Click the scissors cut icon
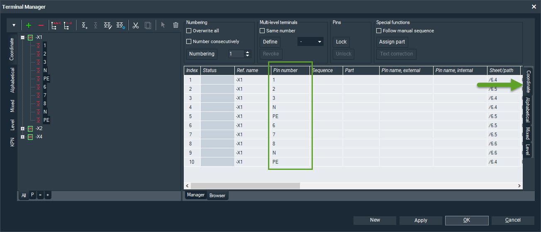 [x=136, y=25]
